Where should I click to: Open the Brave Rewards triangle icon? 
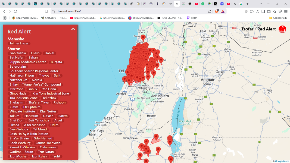coord(223,11)
